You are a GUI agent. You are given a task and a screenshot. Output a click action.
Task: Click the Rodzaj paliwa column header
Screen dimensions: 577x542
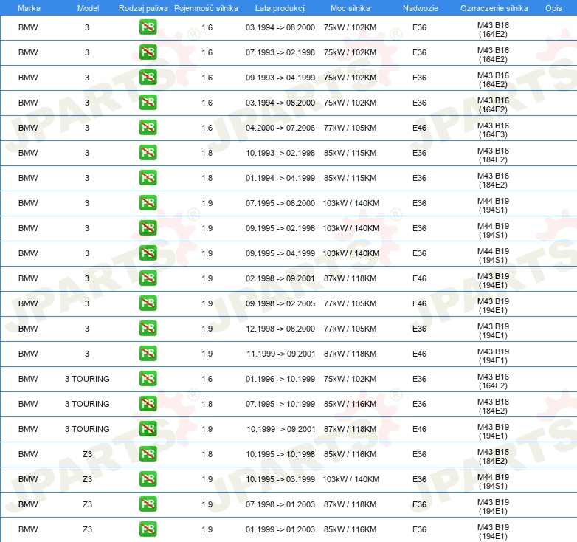click(x=143, y=8)
